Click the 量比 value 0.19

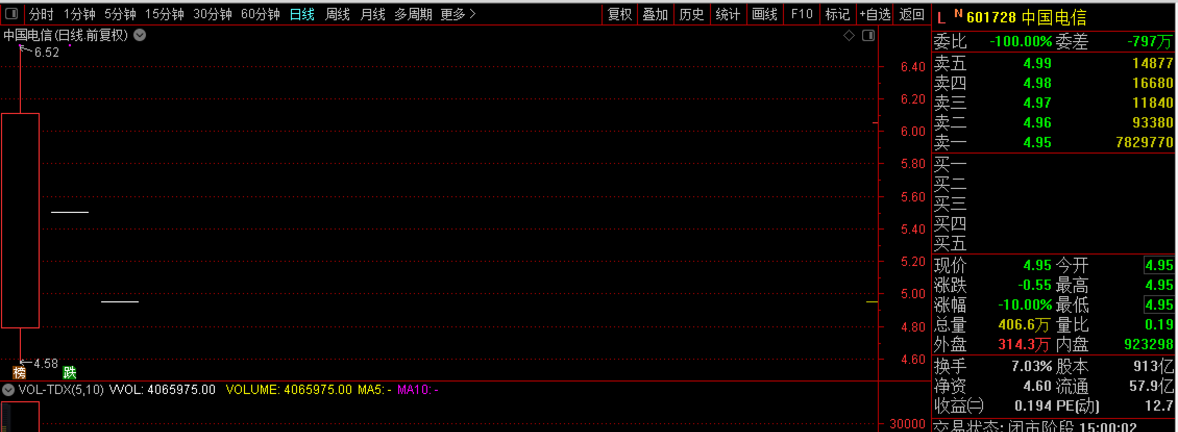(x=1159, y=325)
